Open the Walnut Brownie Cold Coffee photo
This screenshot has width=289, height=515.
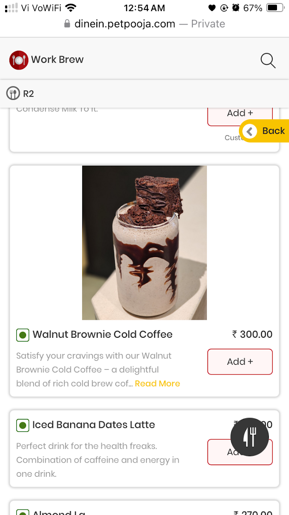coord(144,242)
